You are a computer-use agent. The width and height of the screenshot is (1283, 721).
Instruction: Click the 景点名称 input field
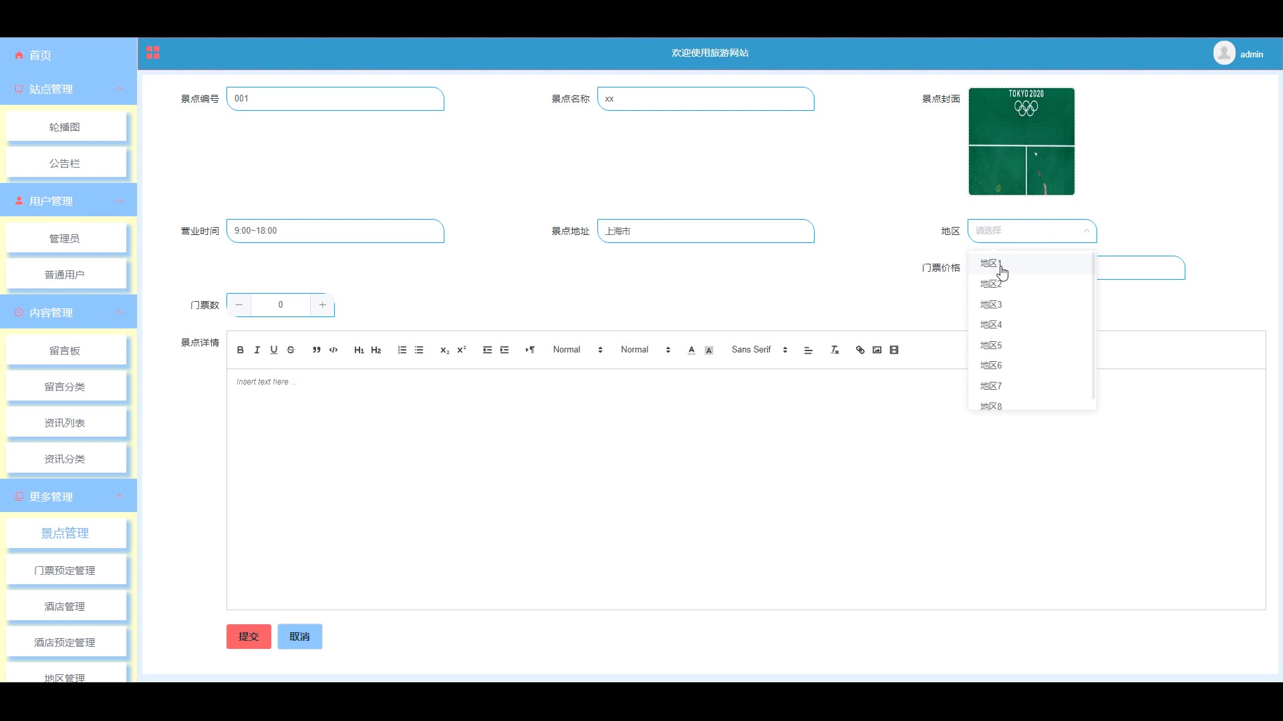coord(706,99)
